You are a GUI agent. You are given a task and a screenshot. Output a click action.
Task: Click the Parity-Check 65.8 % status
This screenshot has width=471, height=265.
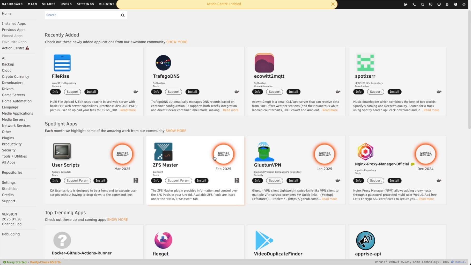pos(45,262)
